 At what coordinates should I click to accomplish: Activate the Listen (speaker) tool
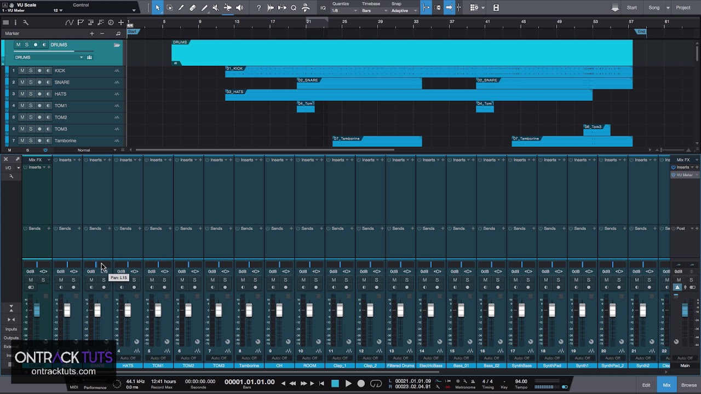(239, 8)
